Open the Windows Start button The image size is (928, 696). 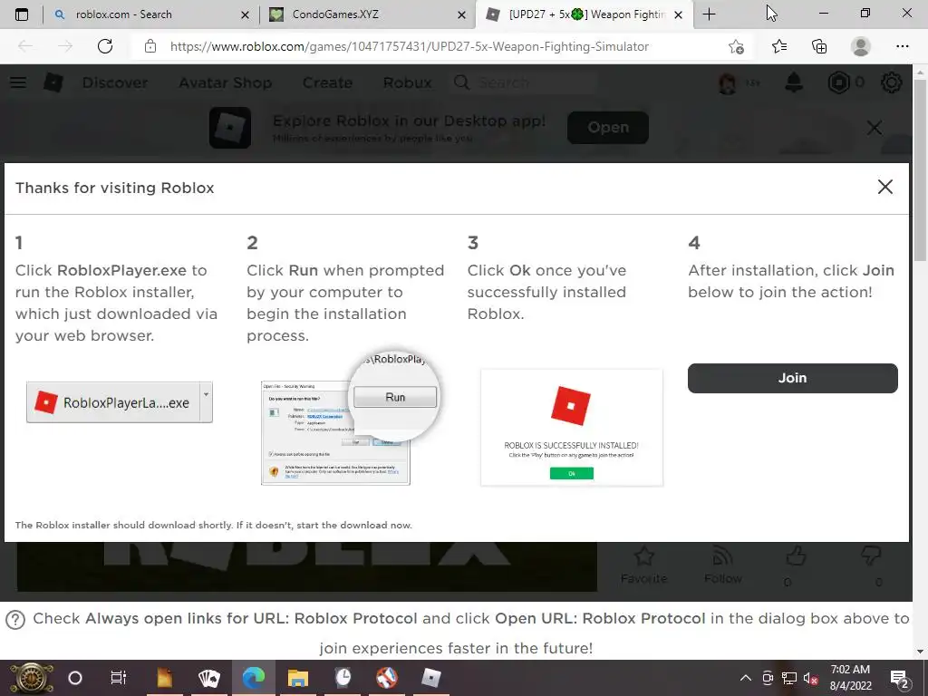point(31,678)
